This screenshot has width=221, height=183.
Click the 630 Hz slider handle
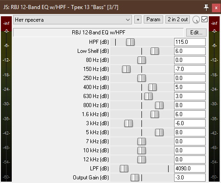pyautogui.click(x=148, y=96)
